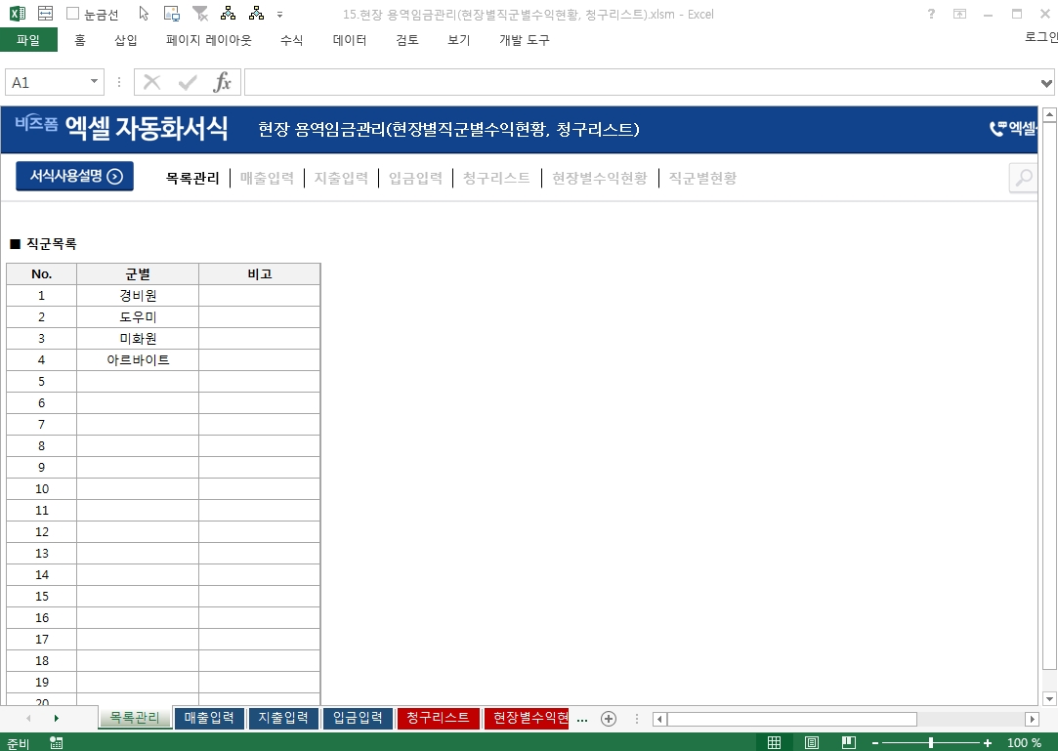Click the macro recording icon in status bar
Image resolution: width=1058 pixels, height=751 pixels.
(57, 743)
